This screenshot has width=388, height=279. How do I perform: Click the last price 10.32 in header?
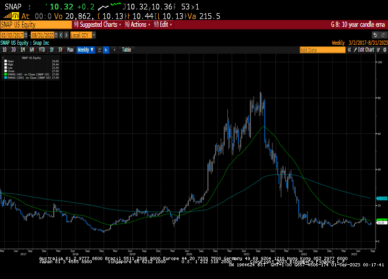pyautogui.click(x=62, y=7)
